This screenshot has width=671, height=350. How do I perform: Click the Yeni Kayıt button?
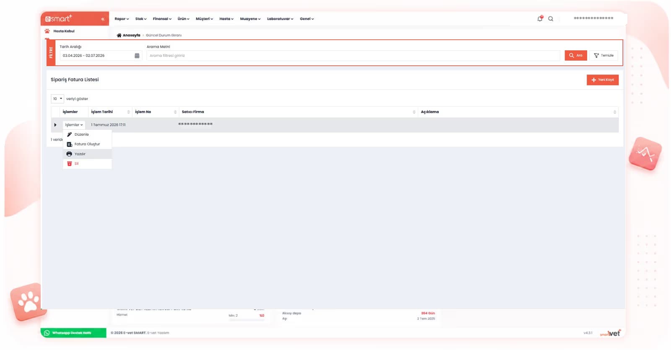point(602,80)
